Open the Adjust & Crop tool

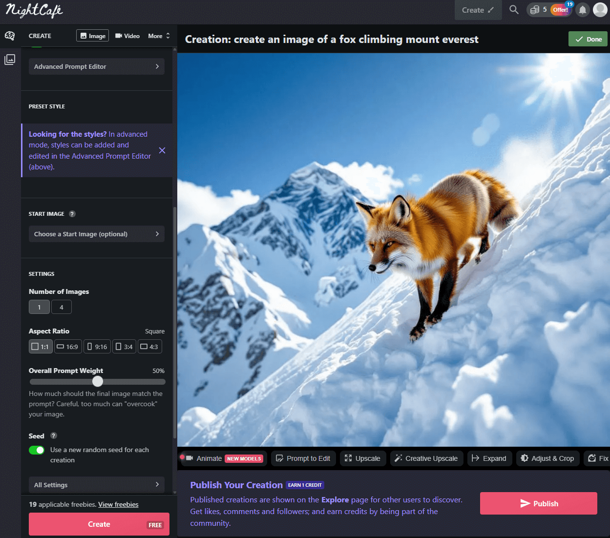click(547, 458)
